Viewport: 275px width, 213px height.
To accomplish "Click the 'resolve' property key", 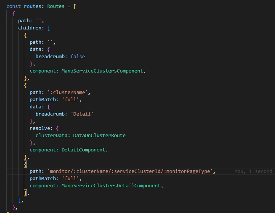I will [40, 128].
